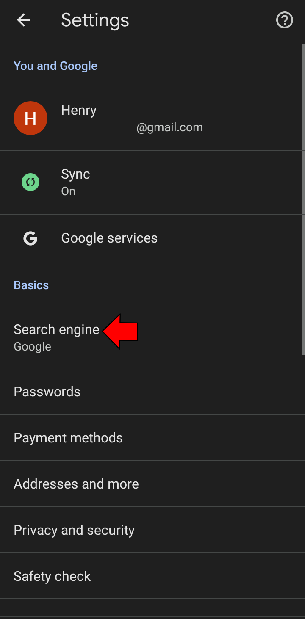305x619 pixels.
Task: Click the vertical scrollbar on right edge
Action: pyautogui.click(x=302, y=199)
